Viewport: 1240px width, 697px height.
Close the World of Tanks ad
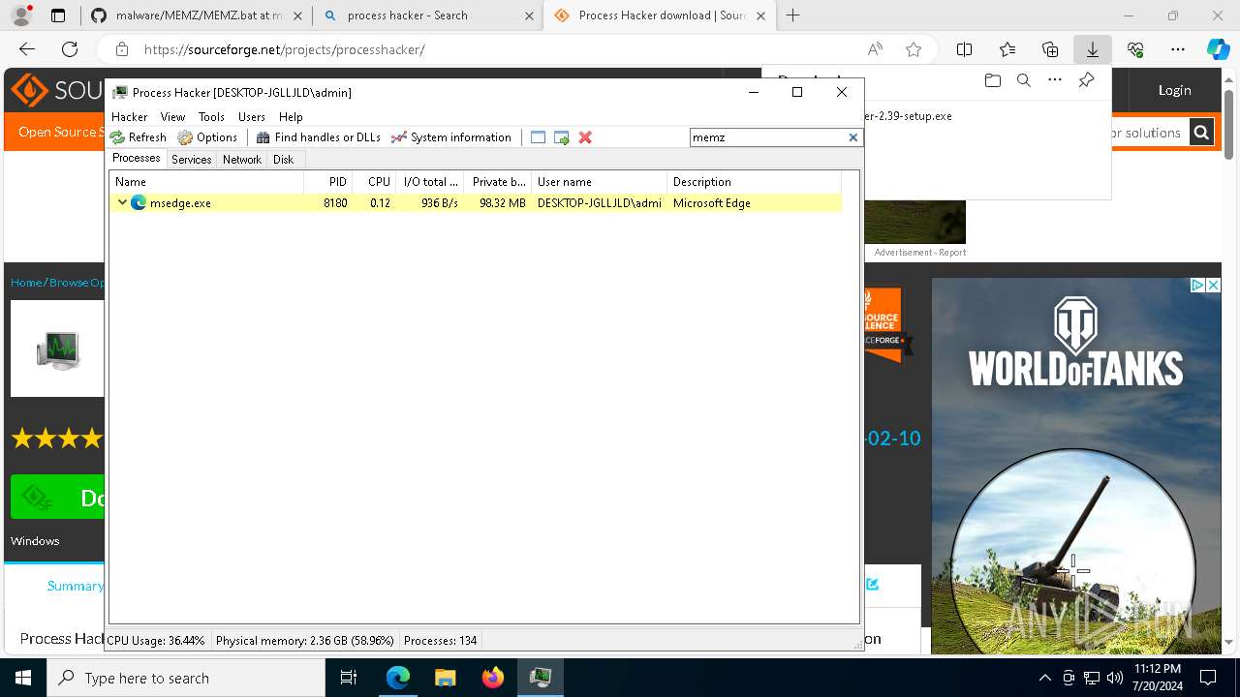tap(1213, 285)
